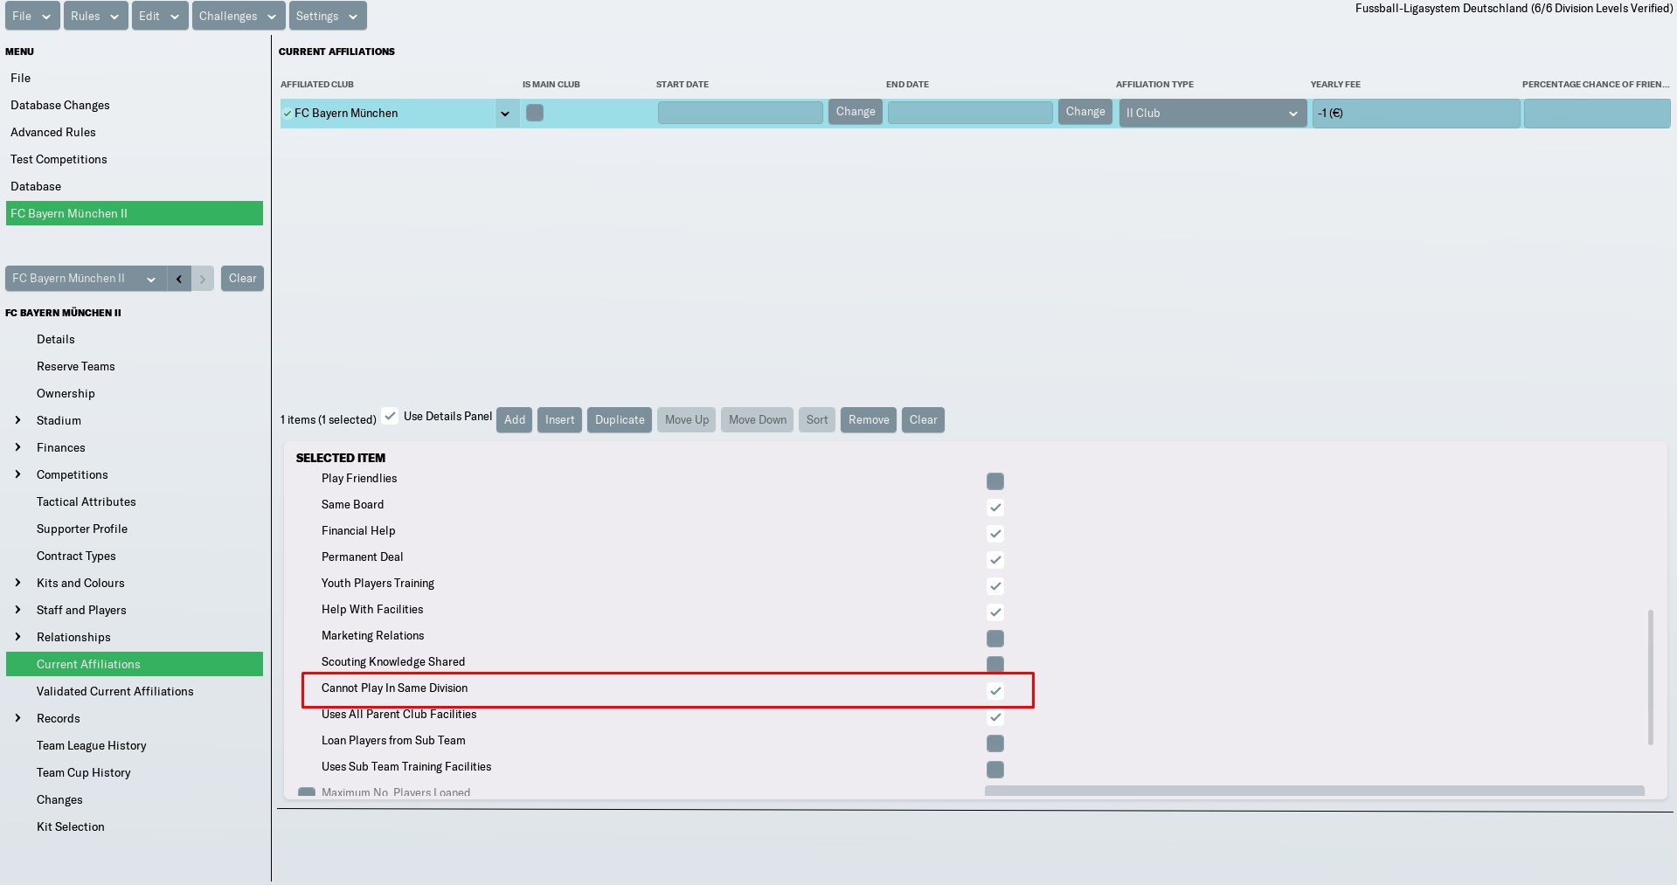Open Team League History section

92,745
